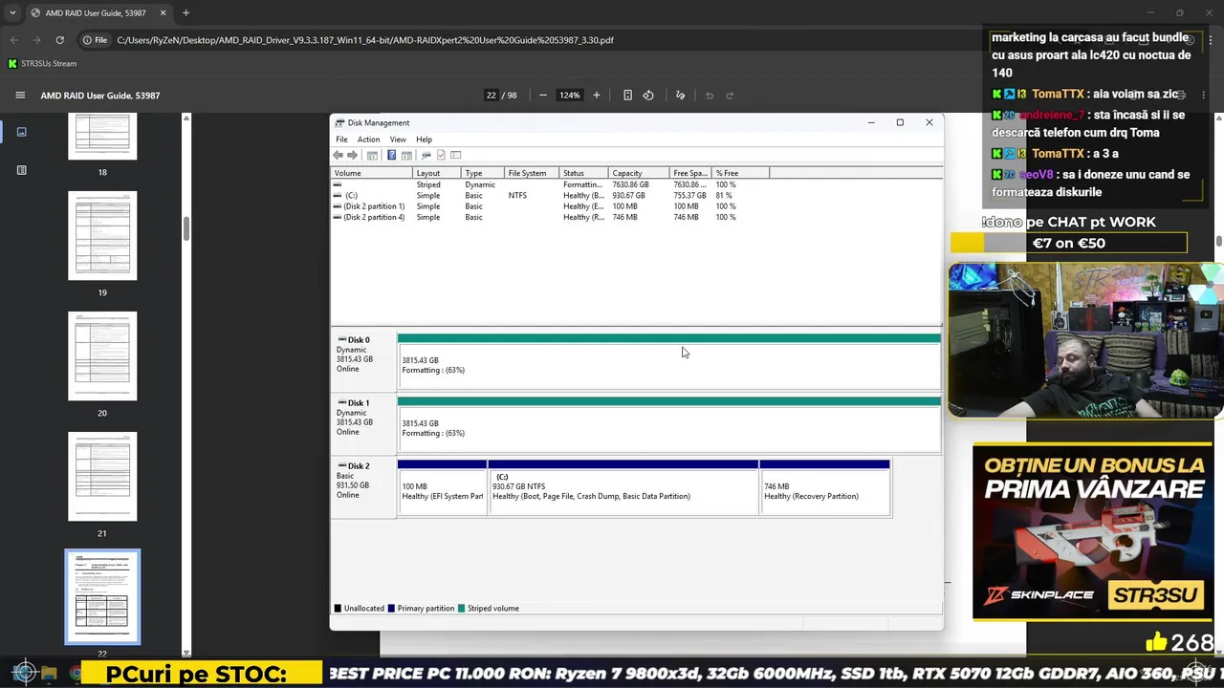
Task: Open page 20 thumbnail in PDF sidebar
Action: (102, 356)
